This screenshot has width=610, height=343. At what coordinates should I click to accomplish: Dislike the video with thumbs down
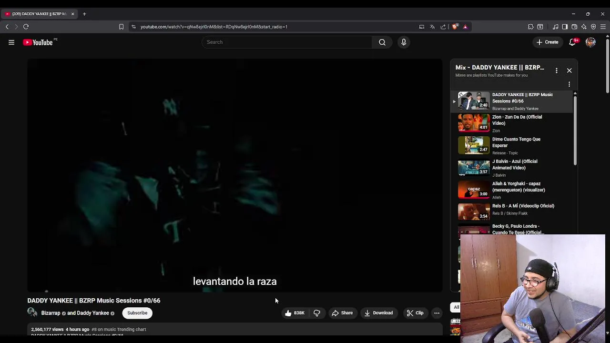pos(317,313)
